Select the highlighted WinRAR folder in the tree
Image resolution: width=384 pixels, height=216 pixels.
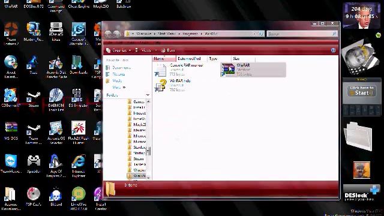[136, 176]
